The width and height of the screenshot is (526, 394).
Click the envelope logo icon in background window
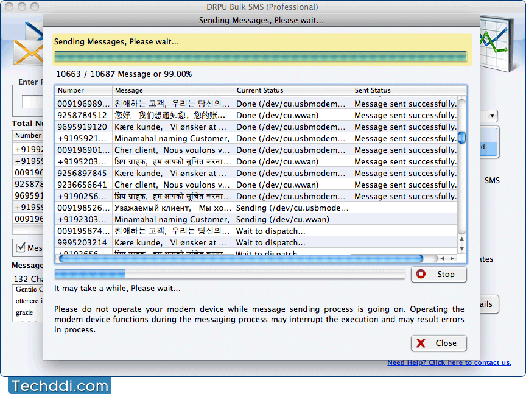[x=29, y=44]
